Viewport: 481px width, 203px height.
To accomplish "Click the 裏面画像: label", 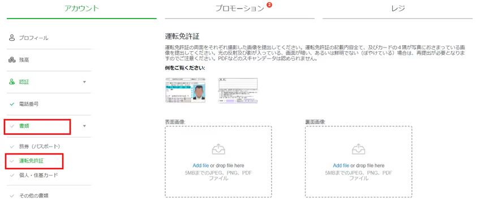I will click(x=315, y=122).
